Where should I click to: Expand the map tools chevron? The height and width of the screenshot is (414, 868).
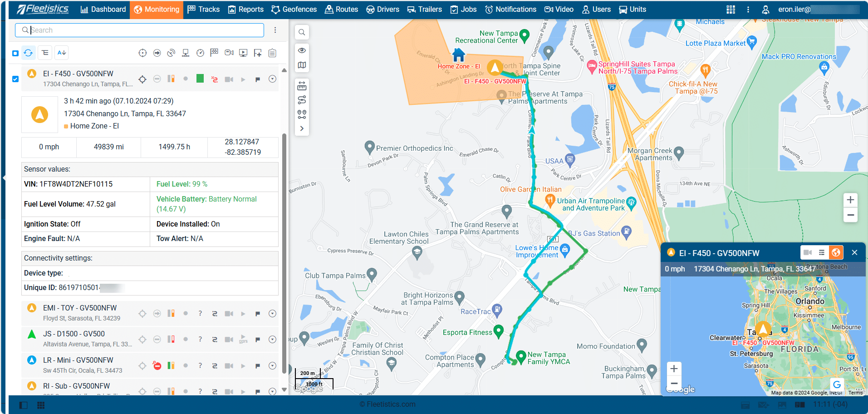(x=302, y=128)
